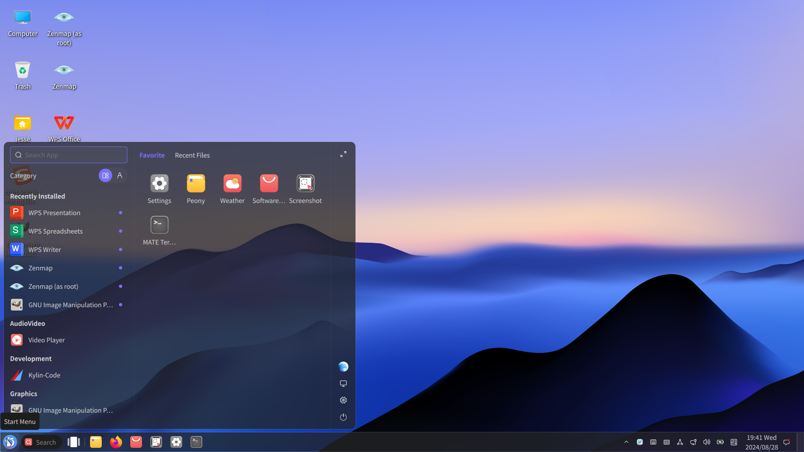Switch to category view mode
Image resolution: width=804 pixels, height=452 pixels.
(x=106, y=176)
